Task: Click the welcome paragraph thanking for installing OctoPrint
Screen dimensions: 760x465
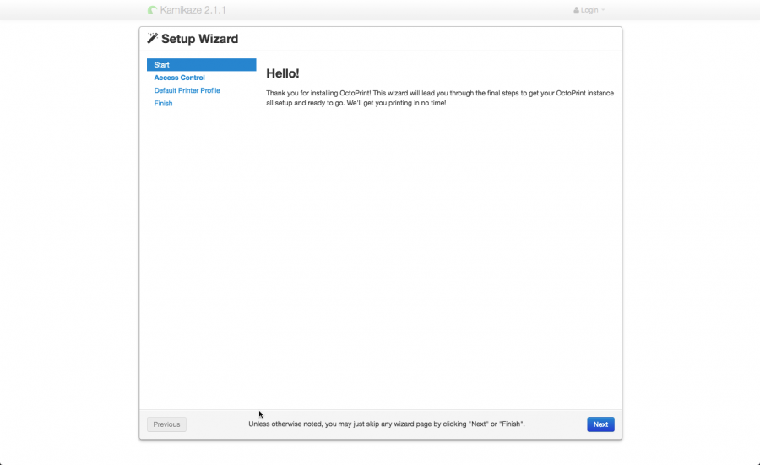Action: click(x=439, y=98)
